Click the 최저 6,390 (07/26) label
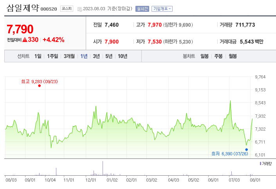The height and width of the screenshot is (189, 276). click(x=229, y=154)
